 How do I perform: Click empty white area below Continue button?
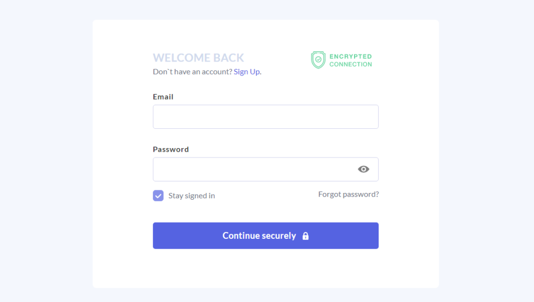265,268
